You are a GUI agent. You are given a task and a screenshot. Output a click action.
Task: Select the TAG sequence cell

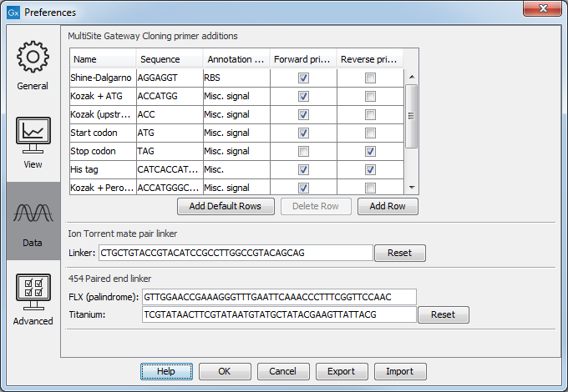pos(170,151)
